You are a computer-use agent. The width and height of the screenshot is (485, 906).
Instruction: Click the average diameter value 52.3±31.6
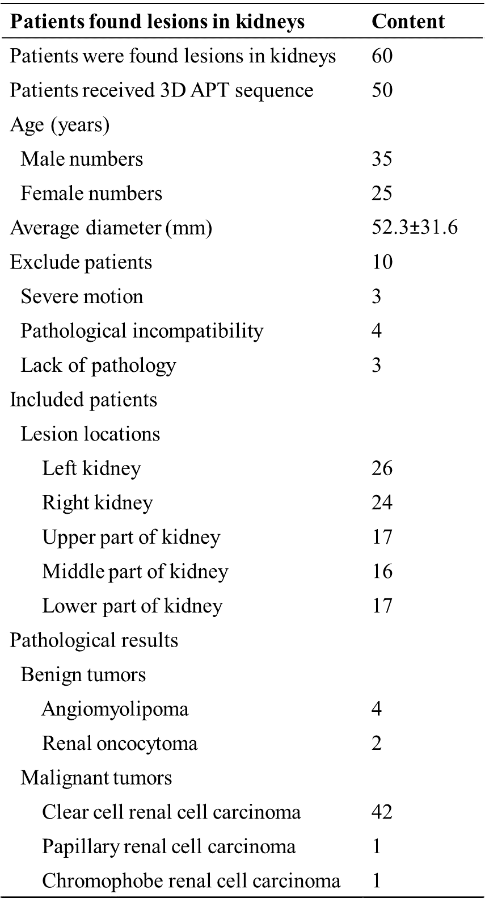click(415, 228)
